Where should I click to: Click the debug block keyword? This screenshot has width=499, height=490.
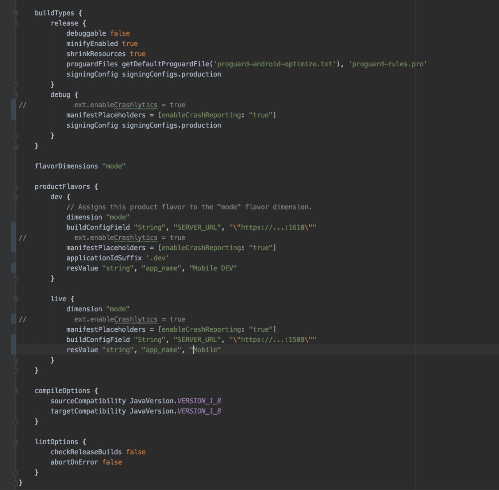(60, 95)
